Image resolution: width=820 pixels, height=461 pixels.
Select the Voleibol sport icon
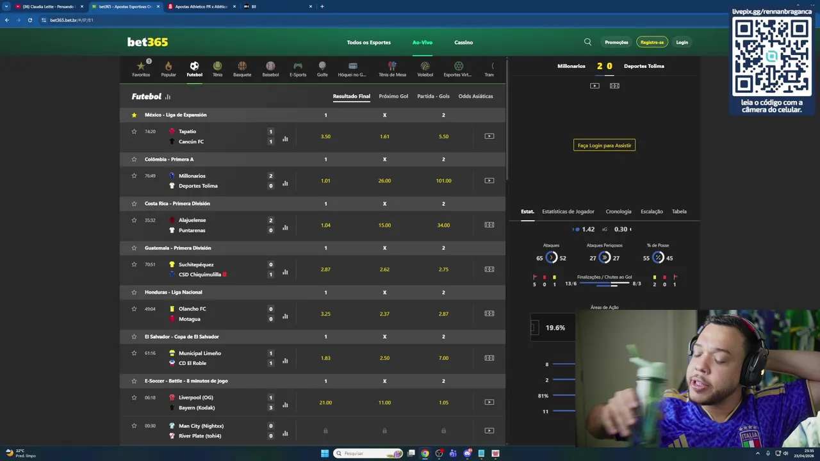425,69
